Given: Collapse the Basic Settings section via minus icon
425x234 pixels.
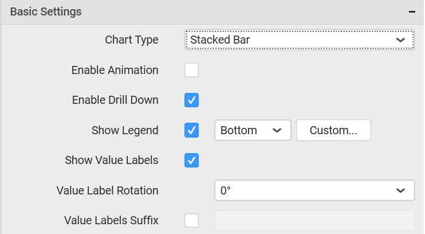Looking at the screenshot, I should 412,11.
